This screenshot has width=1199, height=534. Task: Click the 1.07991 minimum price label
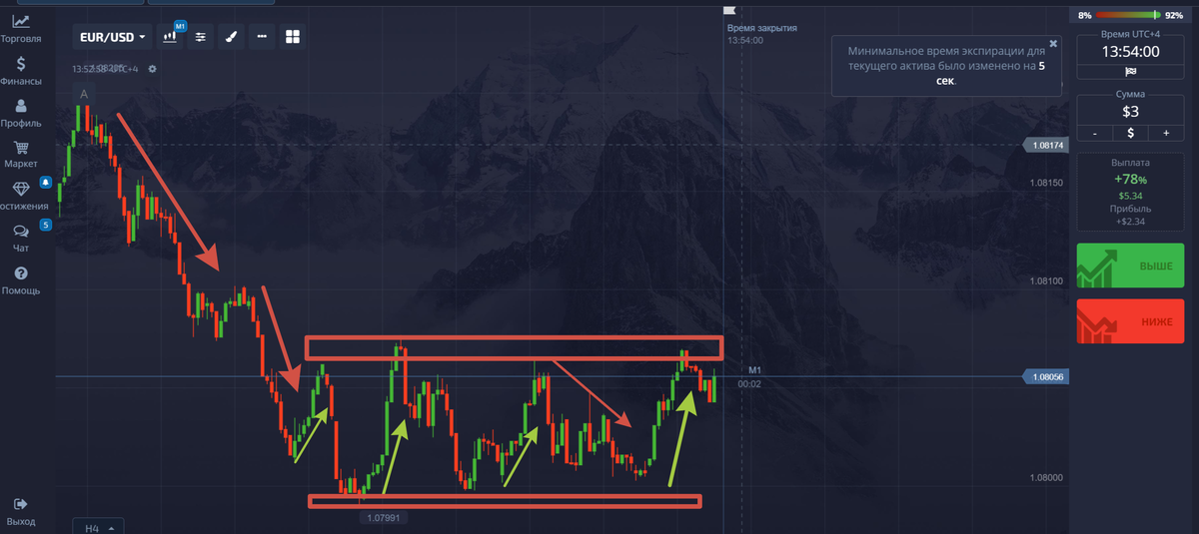coord(385,518)
